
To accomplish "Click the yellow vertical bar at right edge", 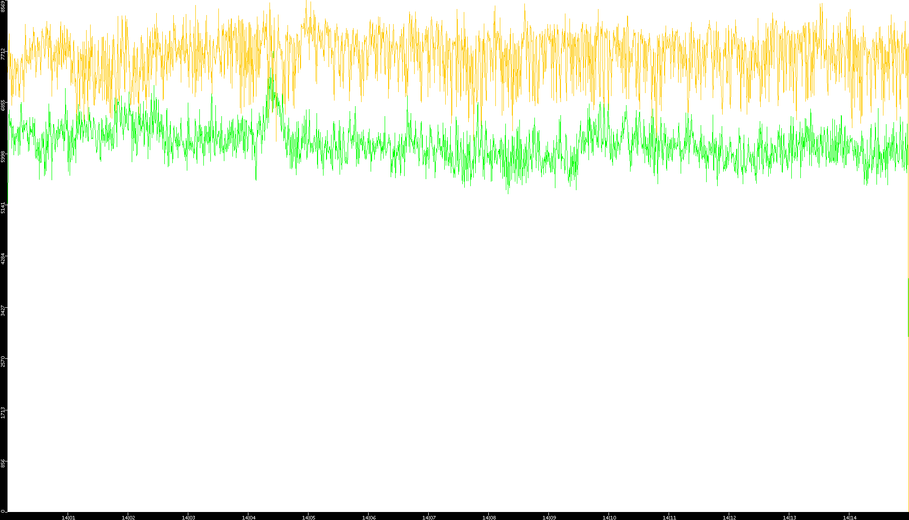I will (x=908, y=307).
